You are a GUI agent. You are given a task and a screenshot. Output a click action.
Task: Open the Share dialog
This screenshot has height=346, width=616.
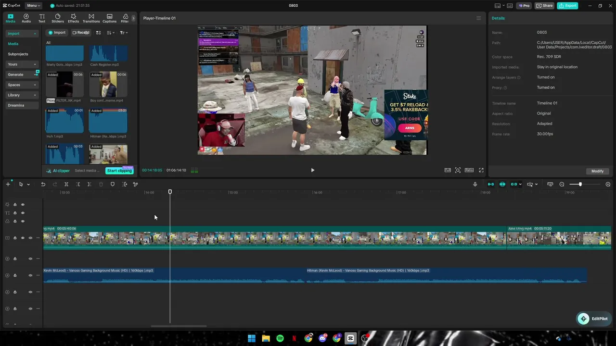pos(544,6)
